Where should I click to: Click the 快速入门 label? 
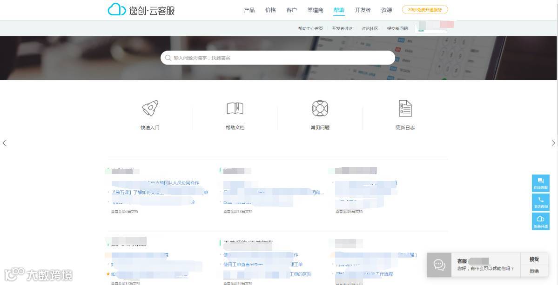click(150, 128)
